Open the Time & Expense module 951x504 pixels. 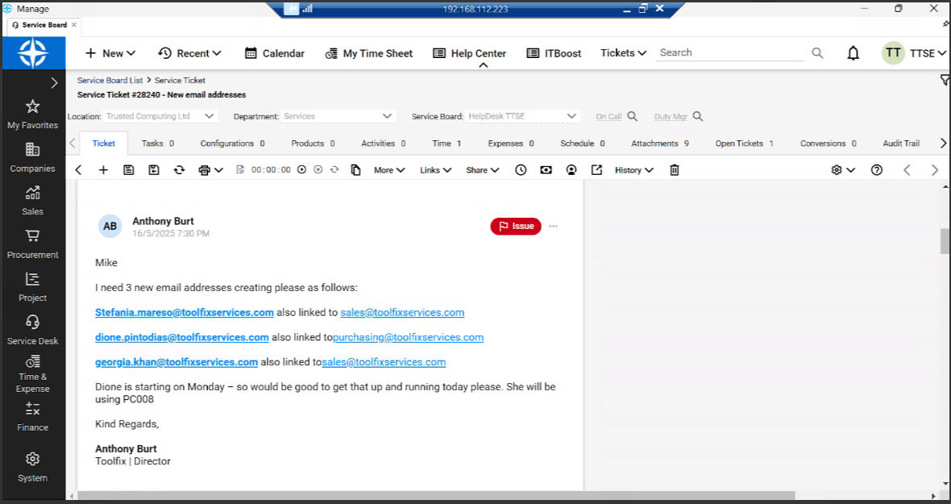(x=33, y=373)
